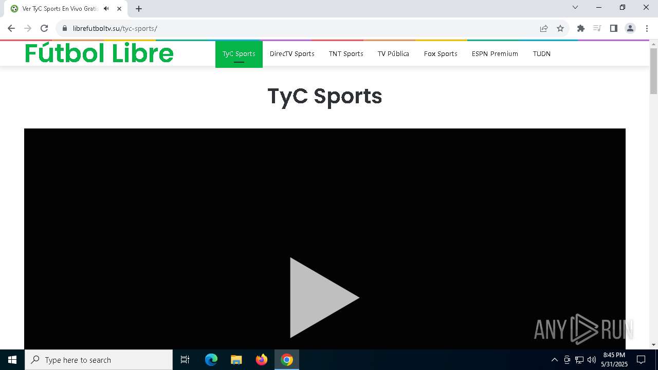The image size is (658, 370).
Task: Open the TyC Sports menu item
Action: [239, 53]
